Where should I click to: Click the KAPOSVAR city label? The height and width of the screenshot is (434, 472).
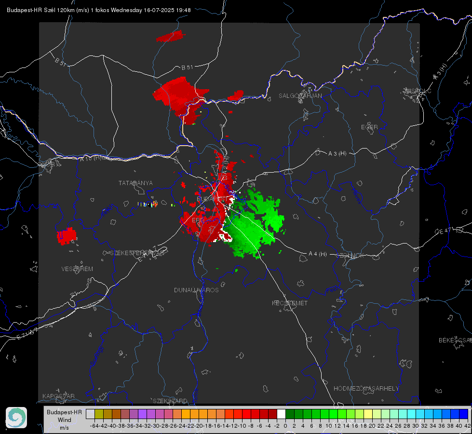point(58,396)
